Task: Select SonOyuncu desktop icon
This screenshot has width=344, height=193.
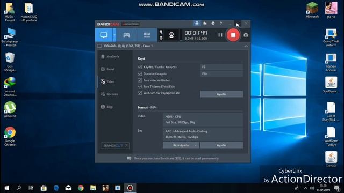Action: (x=331, y=85)
